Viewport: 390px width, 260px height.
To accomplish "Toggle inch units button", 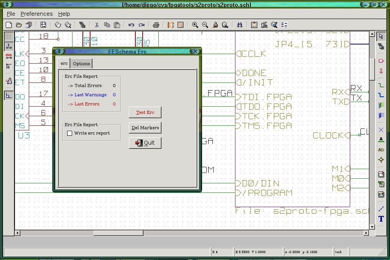I will pos(8,46).
